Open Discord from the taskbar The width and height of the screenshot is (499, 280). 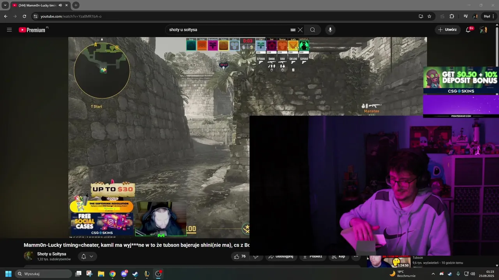pos(124,274)
